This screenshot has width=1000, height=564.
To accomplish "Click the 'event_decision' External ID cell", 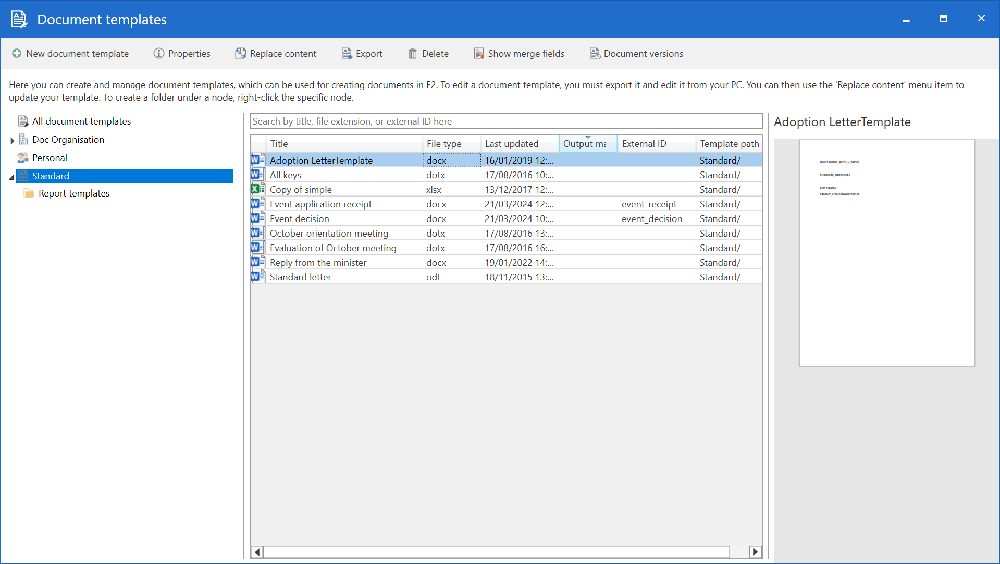I will [657, 218].
